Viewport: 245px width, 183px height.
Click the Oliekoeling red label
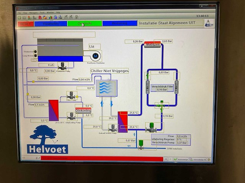[x=83, y=111]
